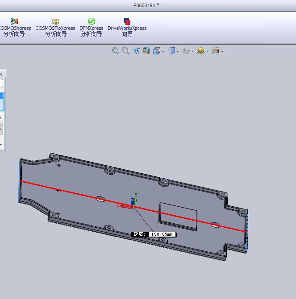Click the Hide/Show Items glasses icon
296x299 pixels.
(186, 51)
